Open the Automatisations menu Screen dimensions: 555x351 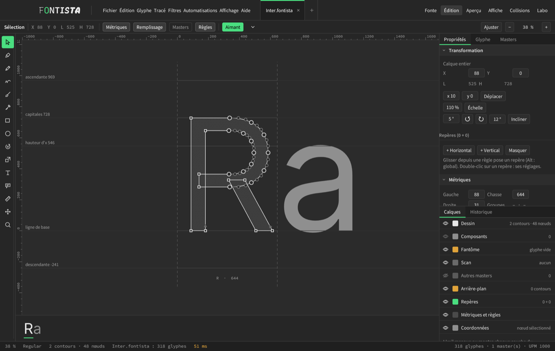[x=200, y=10]
